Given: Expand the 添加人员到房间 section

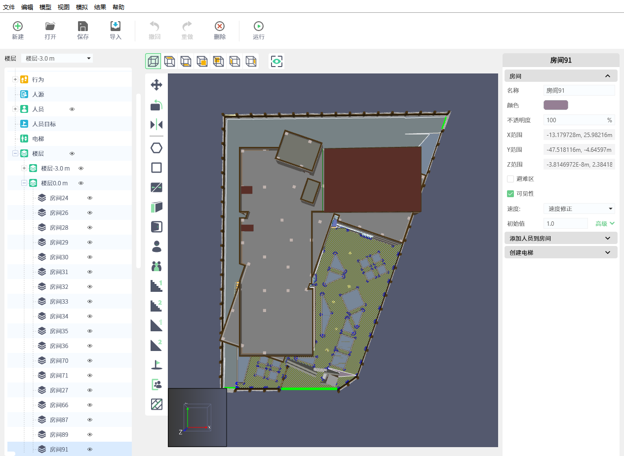Looking at the screenshot, I should (x=561, y=238).
